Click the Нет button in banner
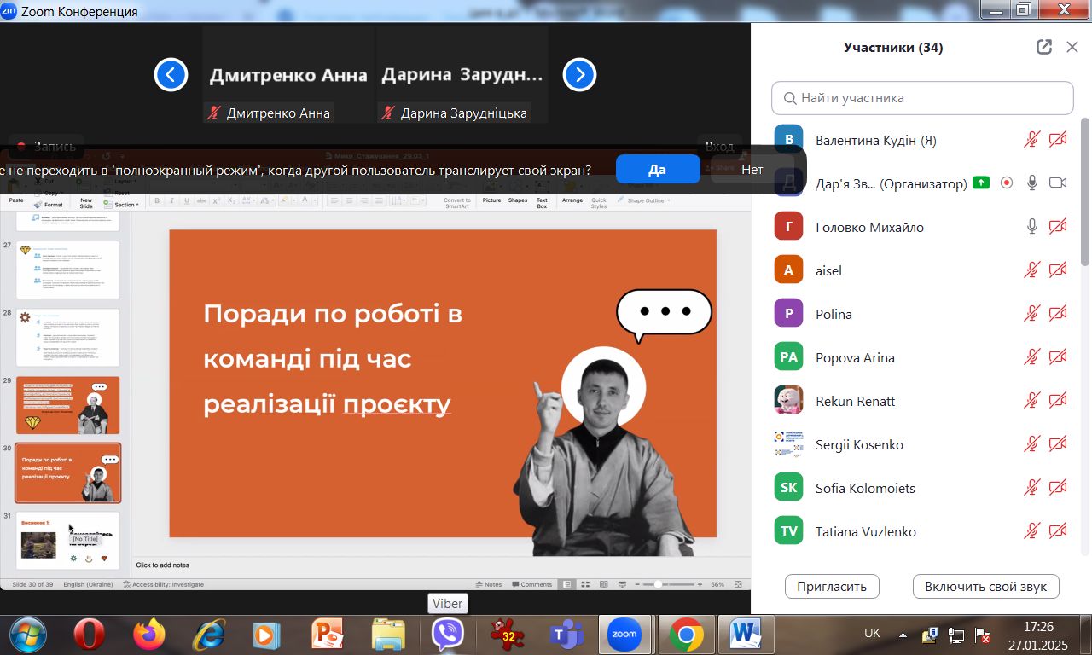The width and height of the screenshot is (1092, 655). (752, 170)
